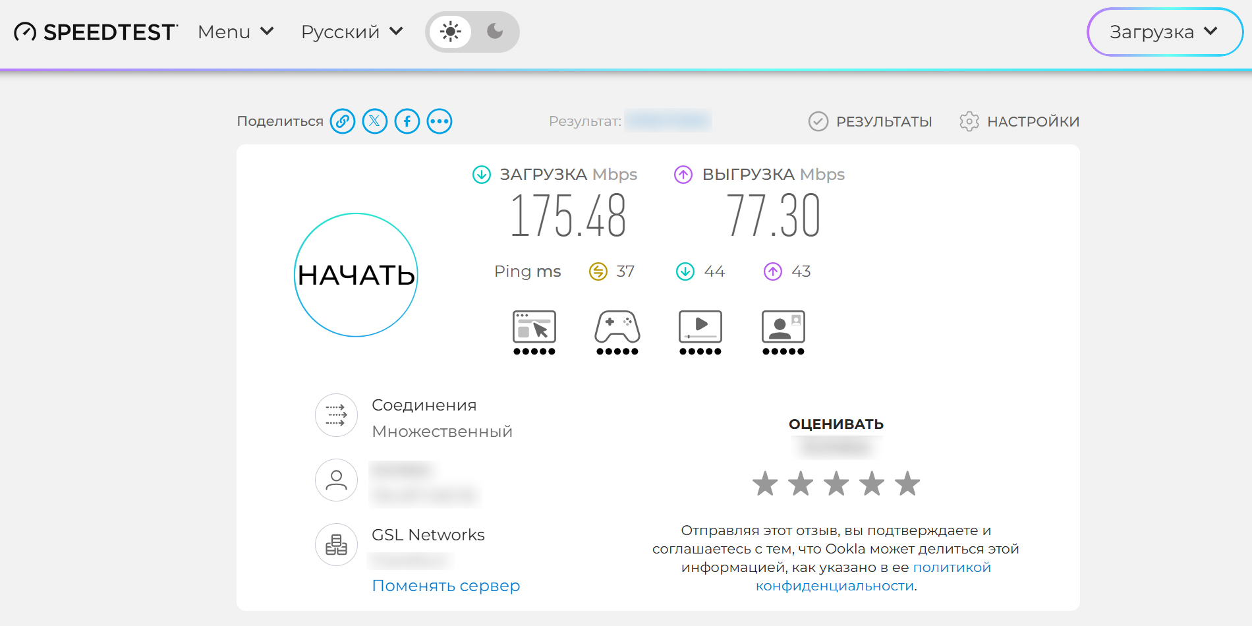The height and width of the screenshot is (626, 1252).
Task: Share result on X (Twitter)
Action: (x=375, y=121)
